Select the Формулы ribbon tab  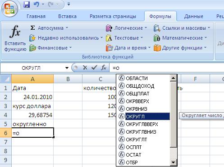click(160, 16)
